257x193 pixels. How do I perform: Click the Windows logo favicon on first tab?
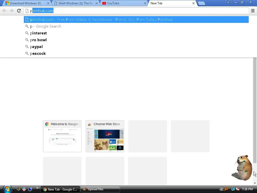pos(7,3)
